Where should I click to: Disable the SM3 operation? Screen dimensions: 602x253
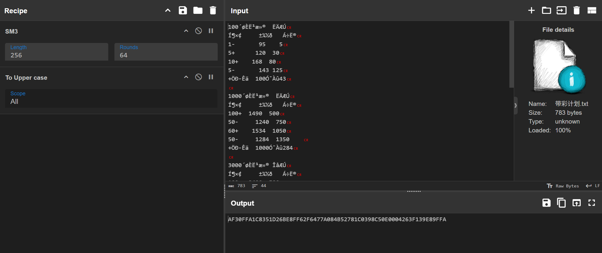coord(199,31)
